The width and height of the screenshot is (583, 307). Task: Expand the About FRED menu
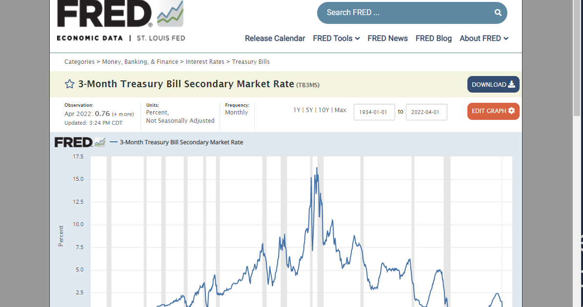pyautogui.click(x=484, y=38)
